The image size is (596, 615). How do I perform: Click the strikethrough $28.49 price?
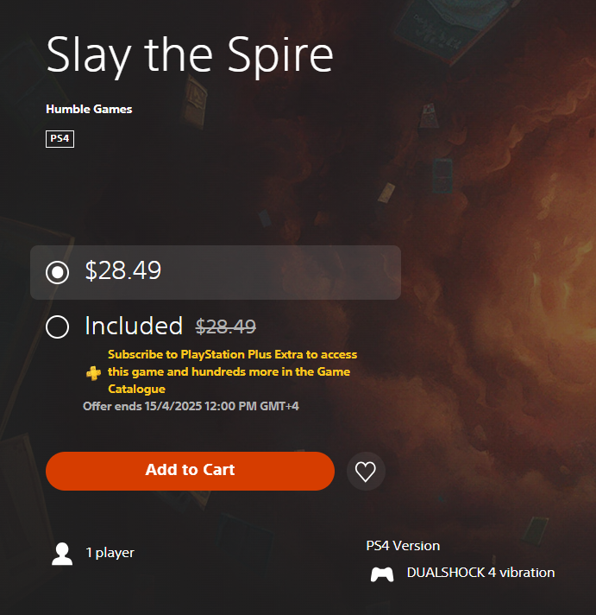pyautogui.click(x=226, y=327)
